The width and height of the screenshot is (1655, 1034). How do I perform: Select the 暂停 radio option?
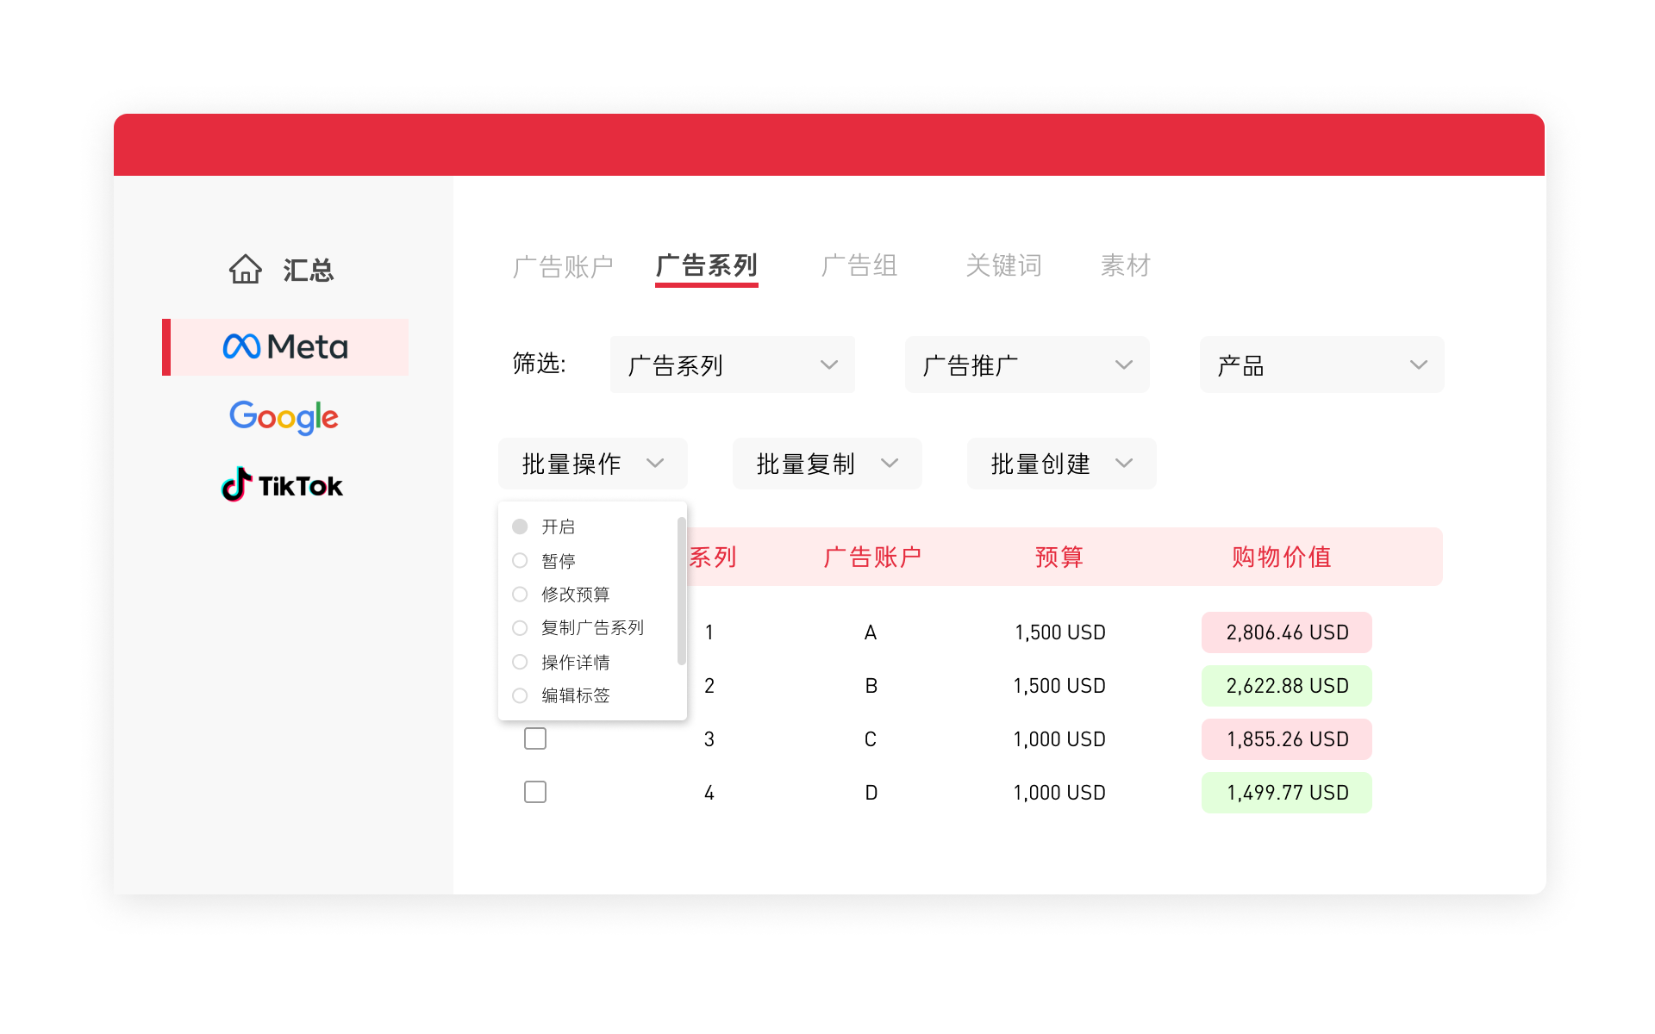[x=520, y=560]
